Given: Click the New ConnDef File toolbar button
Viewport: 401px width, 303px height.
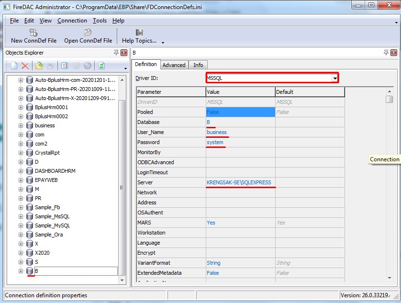Looking at the screenshot, I should [x=34, y=36].
